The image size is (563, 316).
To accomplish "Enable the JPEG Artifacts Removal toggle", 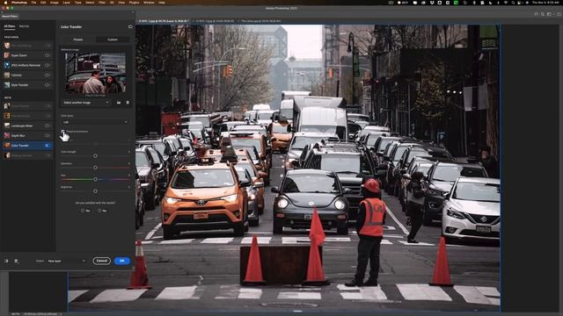I will 48,65.
